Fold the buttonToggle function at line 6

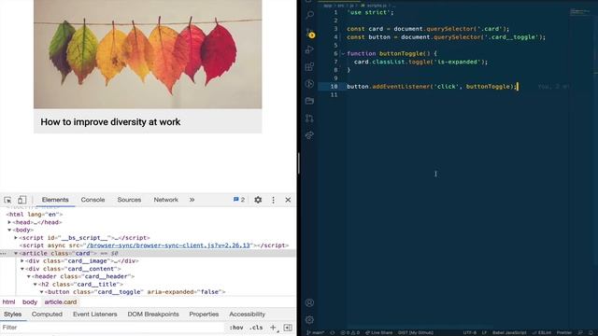343,54
